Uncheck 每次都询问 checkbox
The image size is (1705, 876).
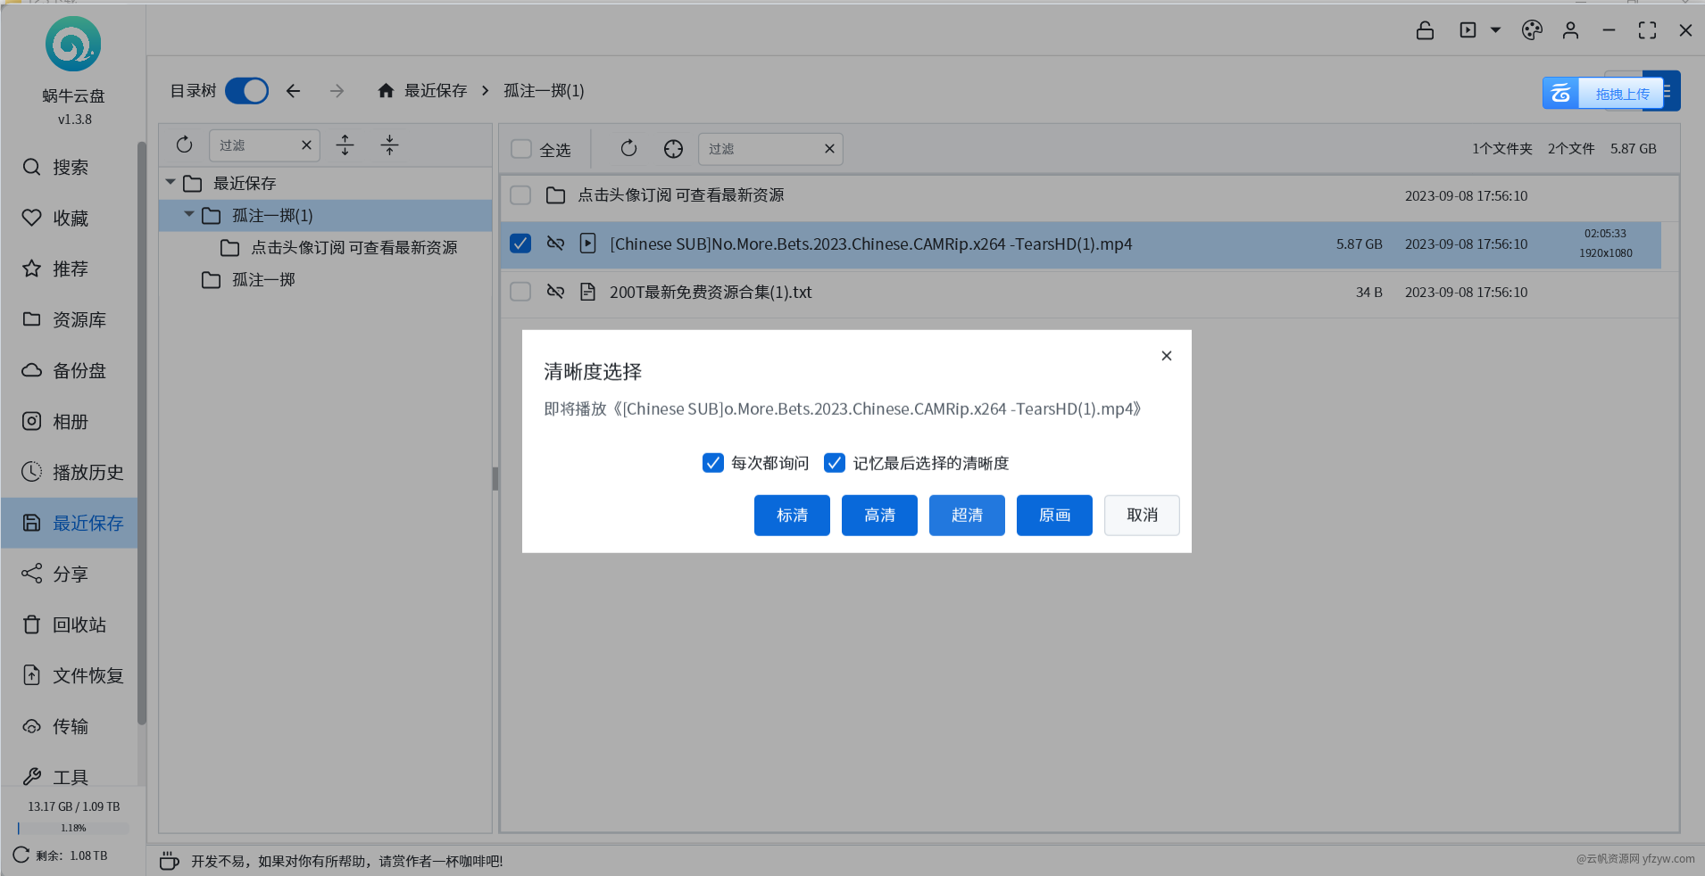click(x=712, y=463)
